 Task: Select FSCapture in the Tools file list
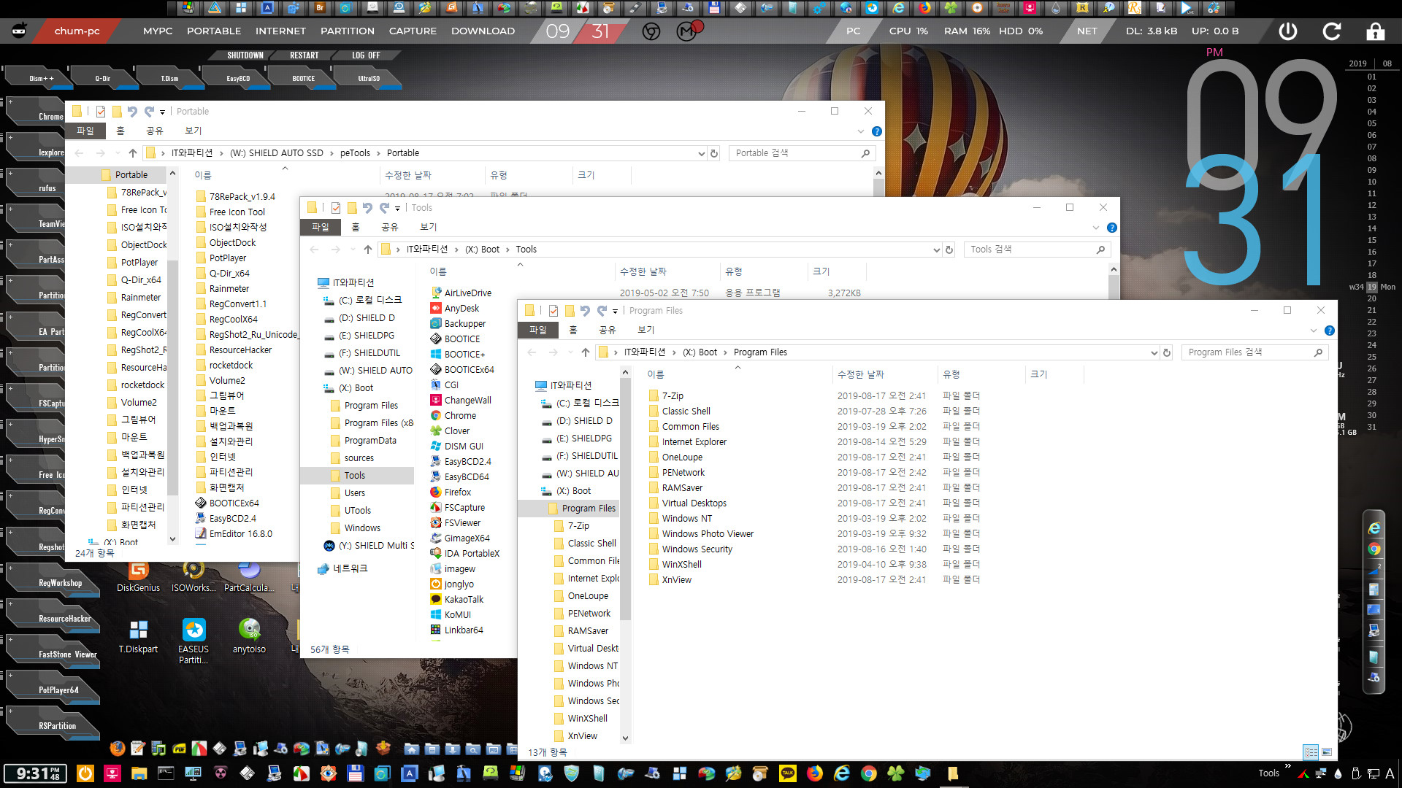pyautogui.click(x=458, y=507)
